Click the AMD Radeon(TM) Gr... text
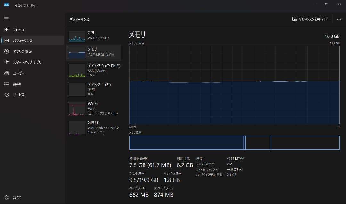 pyautogui.click(x=104, y=128)
